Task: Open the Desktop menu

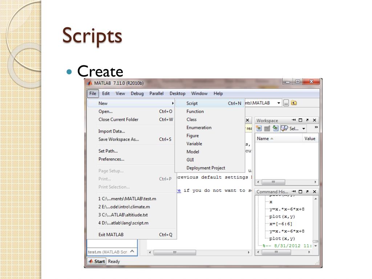Action: [x=177, y=93]
